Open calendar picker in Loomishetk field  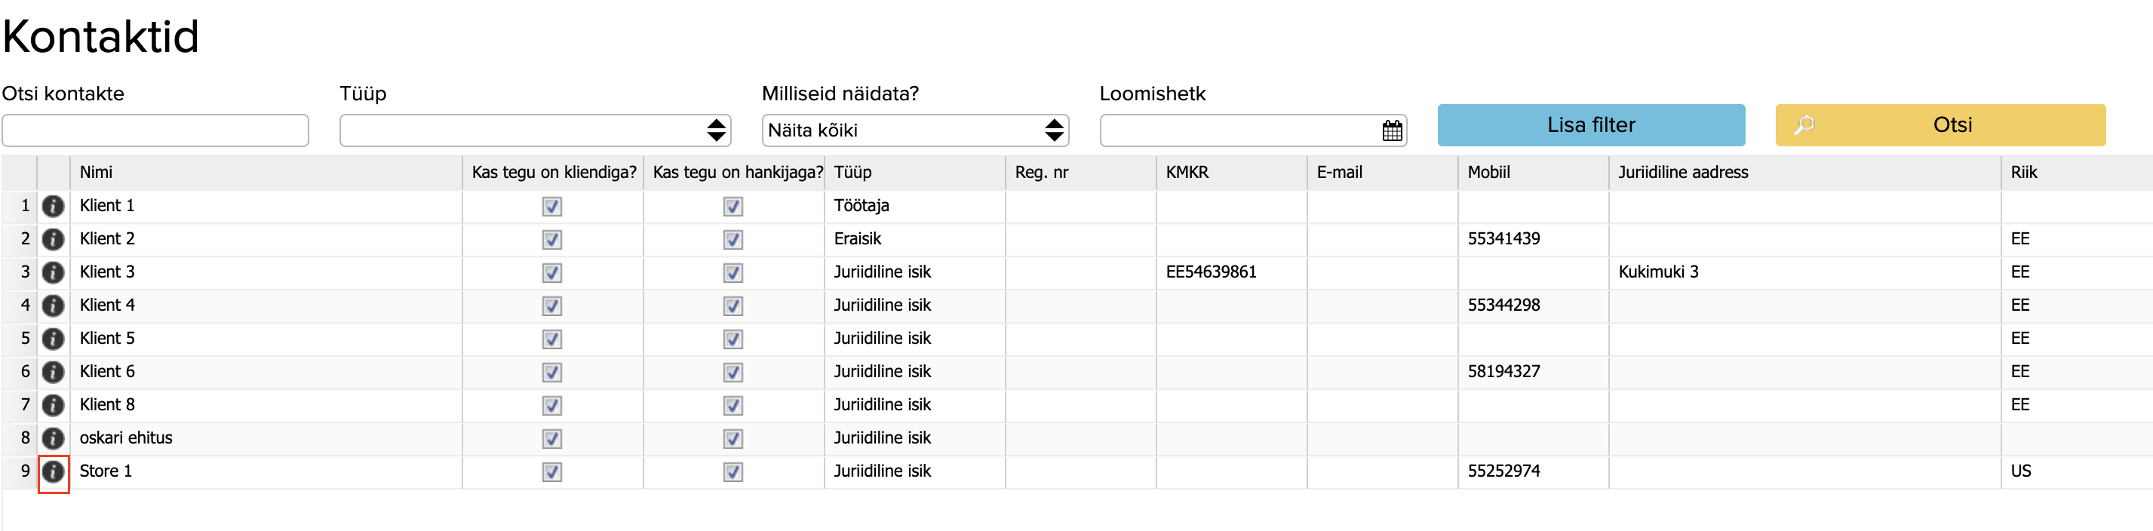pyautogui.click(x=1392, y=130)
